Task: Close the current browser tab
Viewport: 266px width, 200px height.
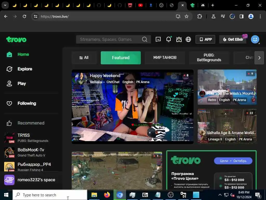Action: (x=183, y=5)
